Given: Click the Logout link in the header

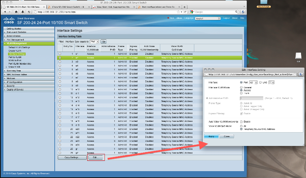Looking at the screenshot, I should (226, 18).
